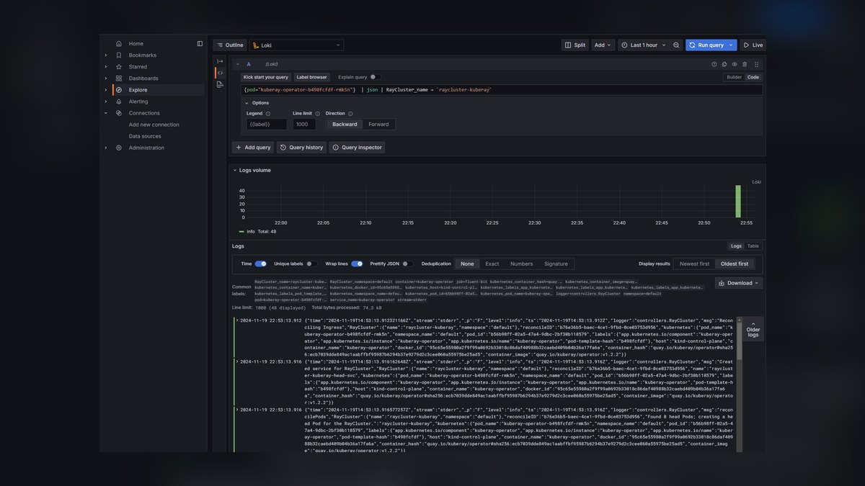865x486 pixels.
Task: Show Legend info tooltip icon
Action: (268, 114)
